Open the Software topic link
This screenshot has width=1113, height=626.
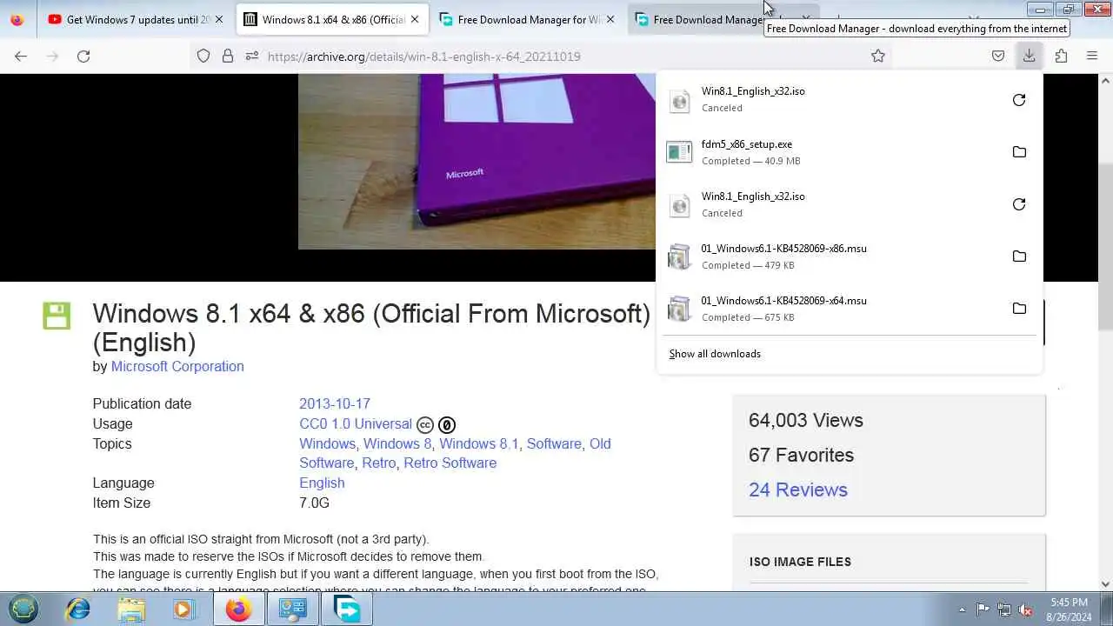click(554, 443)
